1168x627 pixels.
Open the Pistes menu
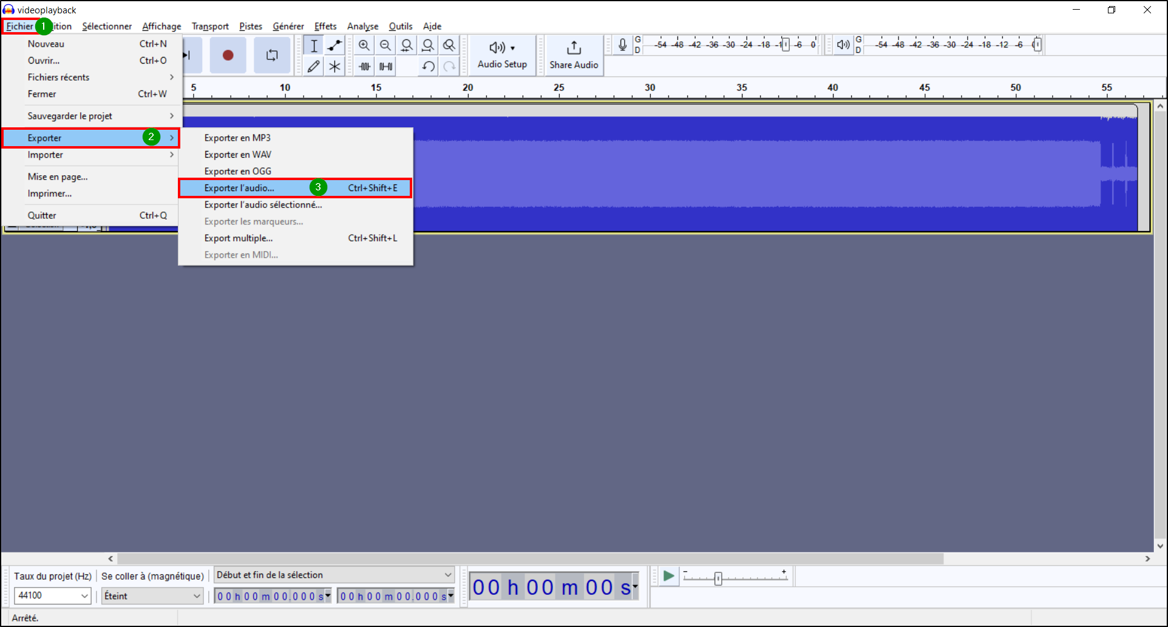[251, 26]
